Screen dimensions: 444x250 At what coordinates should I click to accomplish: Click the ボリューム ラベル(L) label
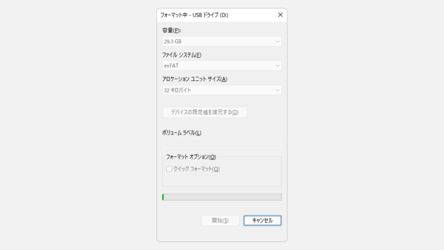click(x=182, y=133)
